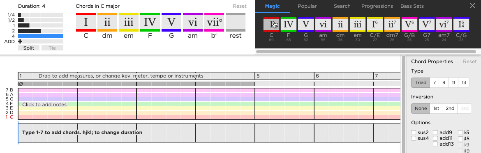This screenshot has height=153, width=481.
Task: Select the vii° diminished chord tile
Action: pos(214,22)
